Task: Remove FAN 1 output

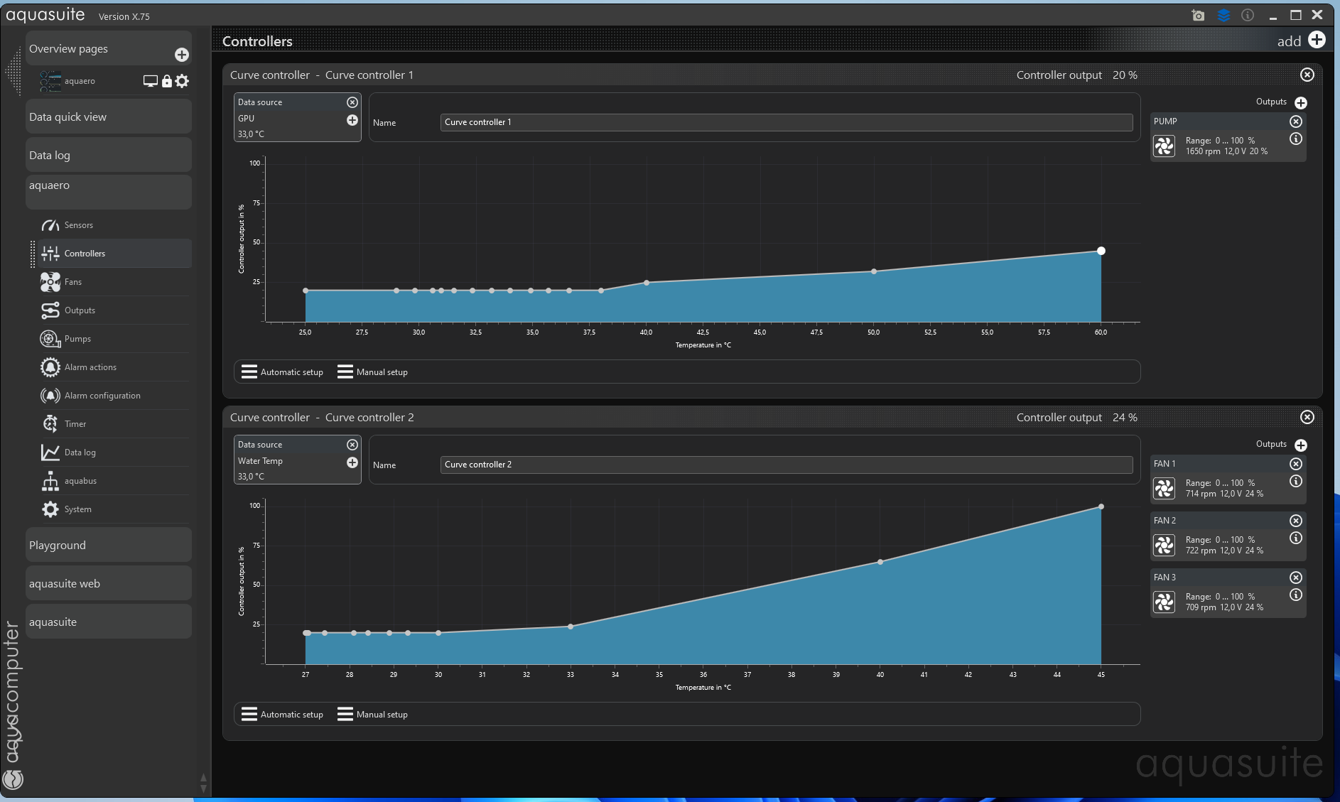Action: [1296, 464]
